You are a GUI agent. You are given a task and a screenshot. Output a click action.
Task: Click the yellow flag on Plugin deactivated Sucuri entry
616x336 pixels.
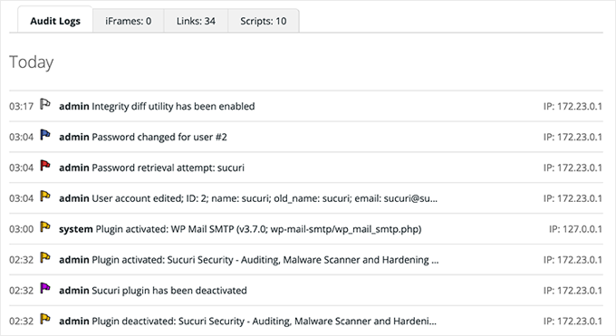[45, 319]
